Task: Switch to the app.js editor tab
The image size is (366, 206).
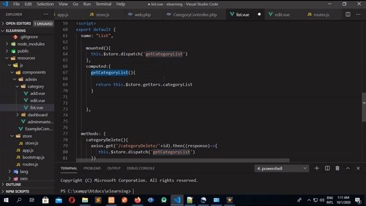Action: click(62, 14)
